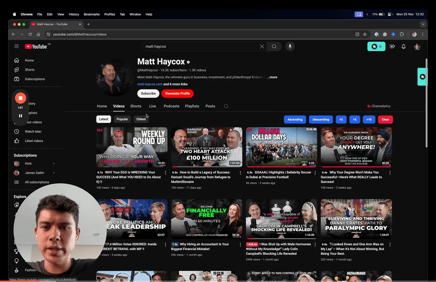Viewport: 436px width, 282px height.
Task: Click the browser back arrow
Action: pos(13,34)
